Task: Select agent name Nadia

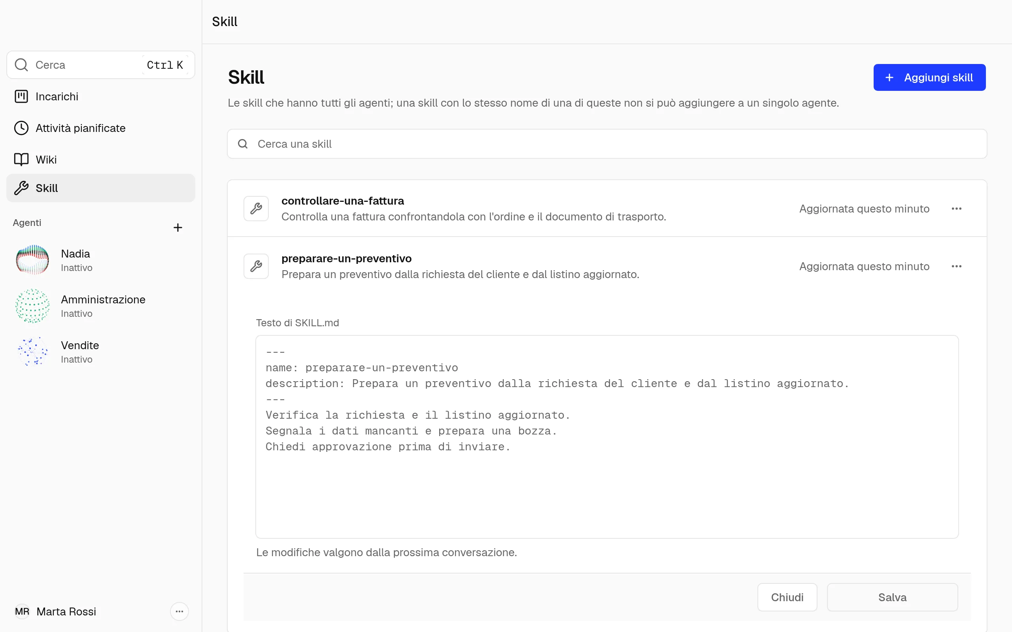Action: point(75,254)
